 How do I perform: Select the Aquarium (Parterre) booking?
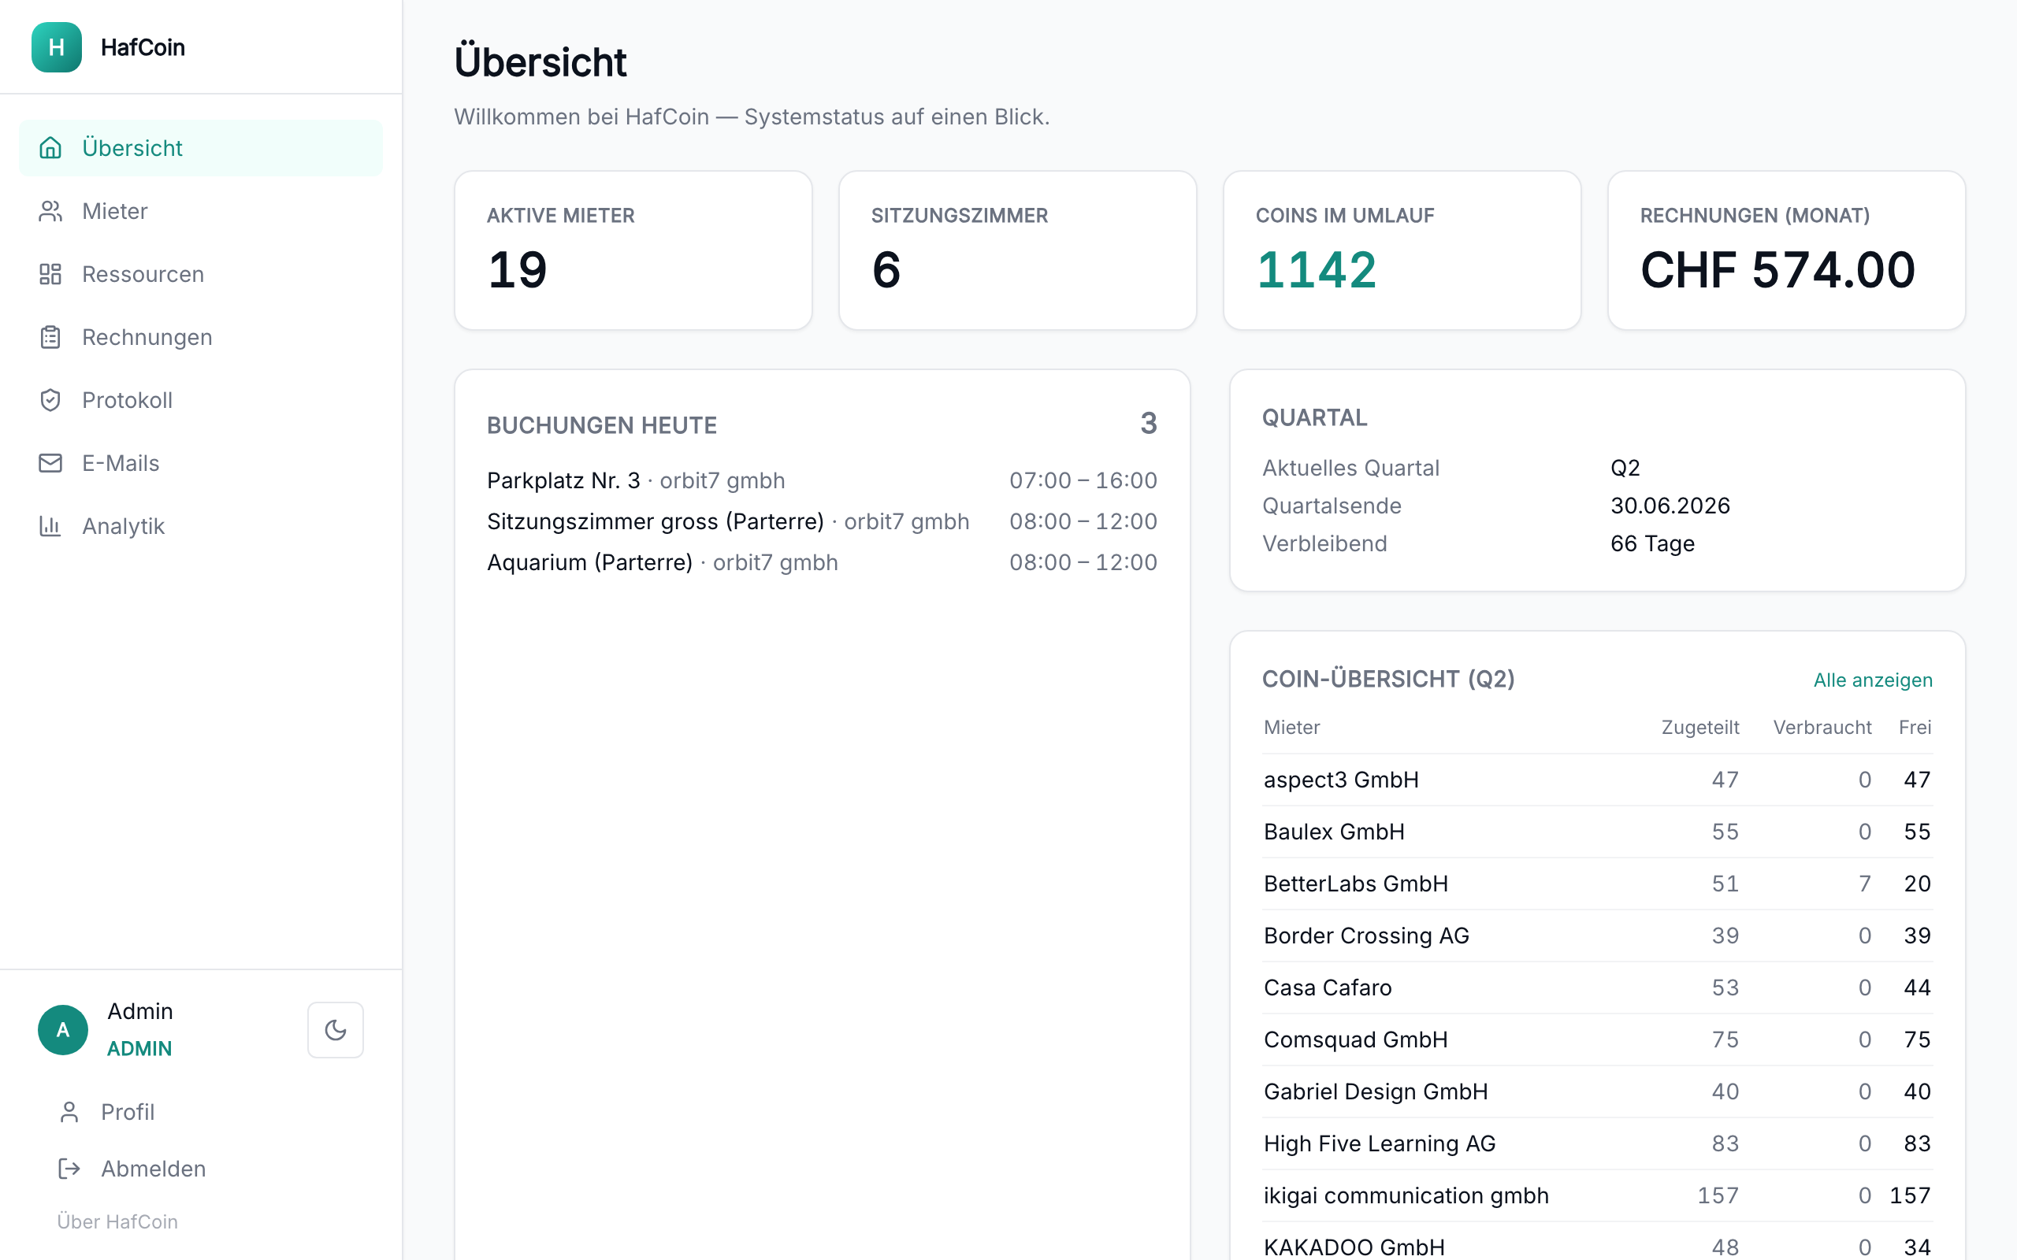822,562
